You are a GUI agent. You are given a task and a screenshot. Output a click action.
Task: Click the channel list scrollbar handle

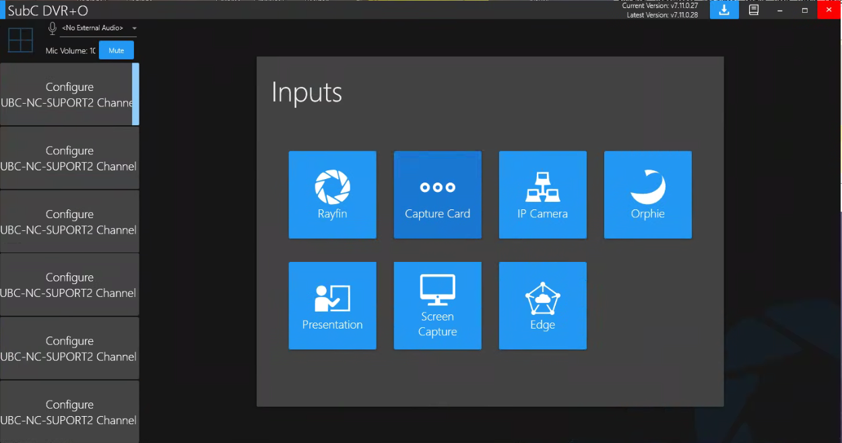[x=136, y=94]
